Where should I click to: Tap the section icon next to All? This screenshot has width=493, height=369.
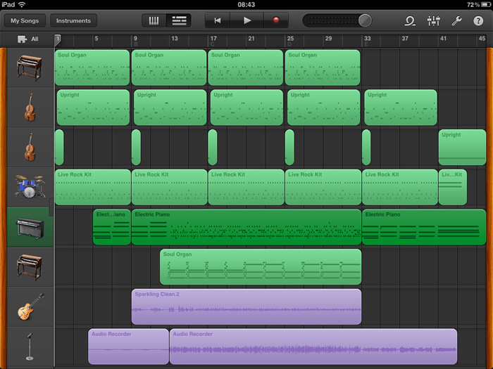[22, 39]
